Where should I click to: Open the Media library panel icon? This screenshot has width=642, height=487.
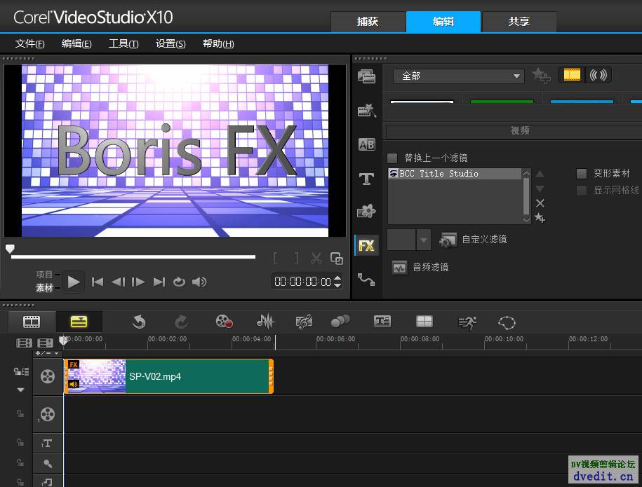tap(366, 76)
